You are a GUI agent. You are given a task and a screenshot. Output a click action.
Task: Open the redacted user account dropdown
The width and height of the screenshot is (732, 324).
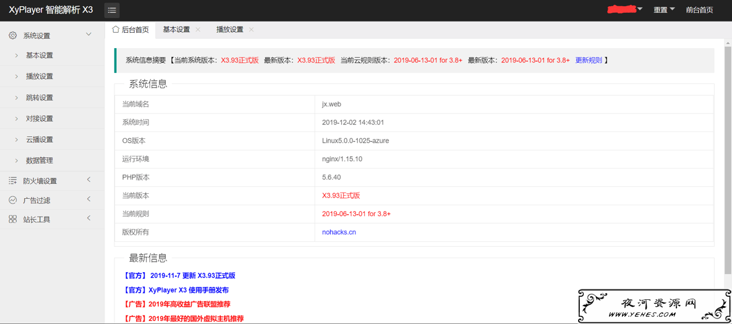(626, 9)
